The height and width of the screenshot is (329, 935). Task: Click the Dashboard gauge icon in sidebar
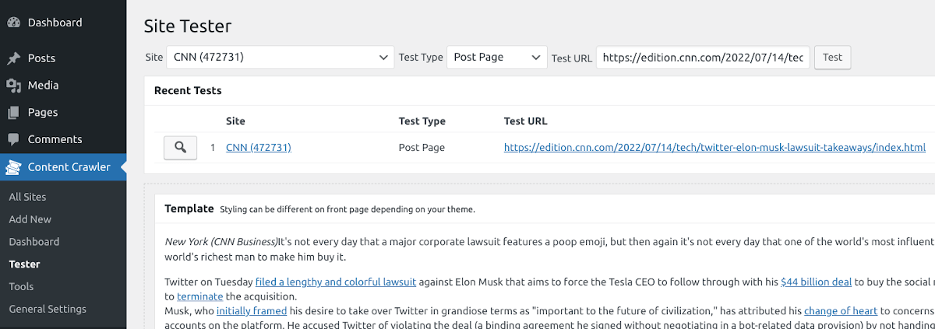click(13, 23)
